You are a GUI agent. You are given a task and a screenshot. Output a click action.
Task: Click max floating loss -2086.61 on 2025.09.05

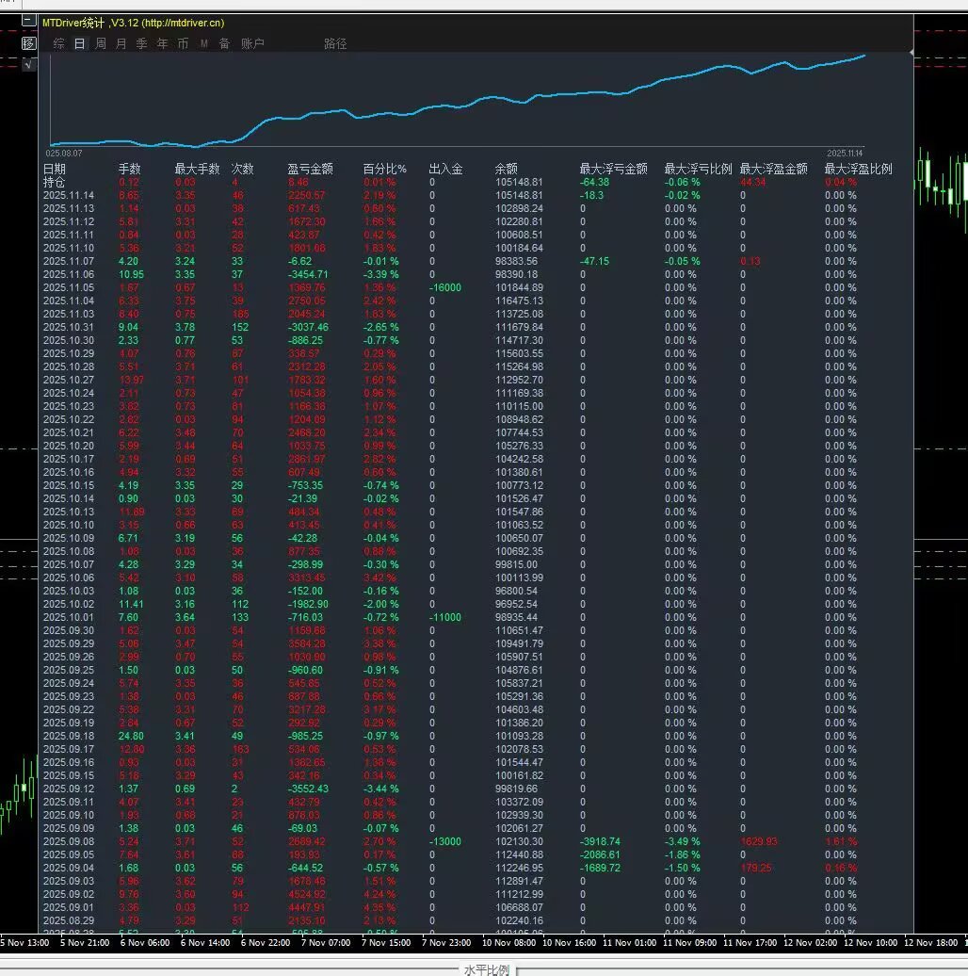(x=600, y=854)
